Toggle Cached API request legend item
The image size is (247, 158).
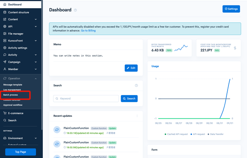pyautogui.click(x=176, y=134)
